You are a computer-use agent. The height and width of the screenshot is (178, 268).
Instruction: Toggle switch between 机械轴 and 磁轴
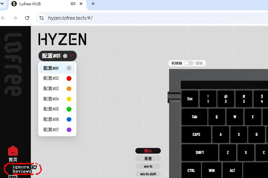[x=189, y=63]
